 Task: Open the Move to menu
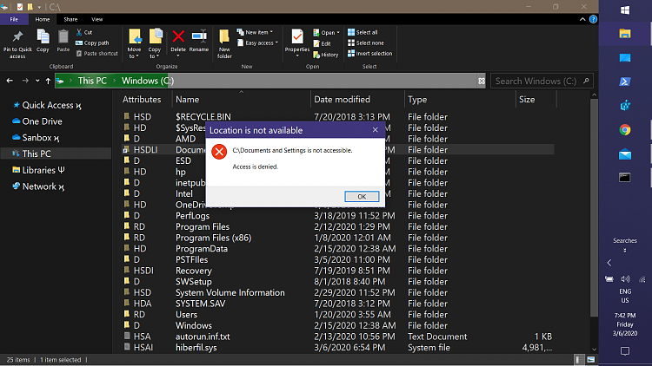point(134,44)
